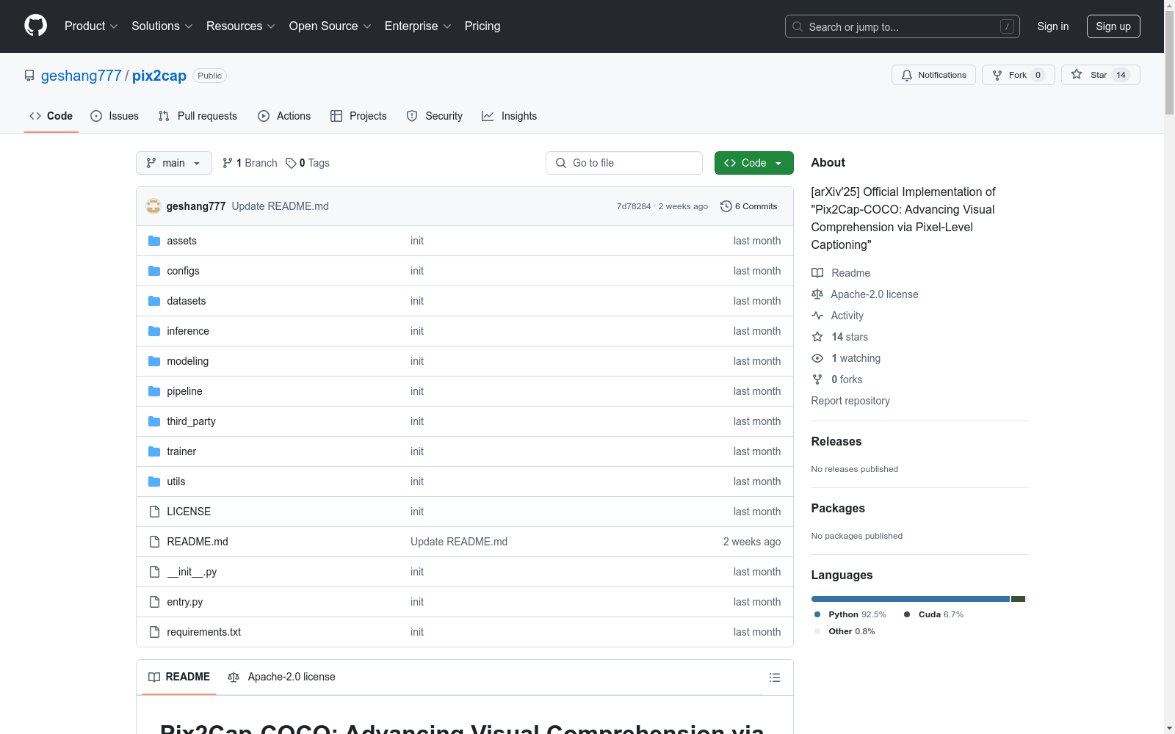The width and height of the screenshot is (1175, 734).
Task: Click the pulse icon beside Activity
Action: (x=817, y=316)
